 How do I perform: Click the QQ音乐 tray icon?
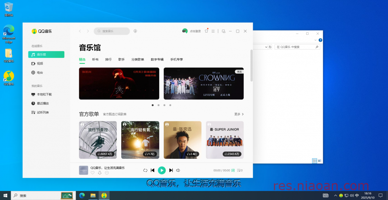pos(341,195)
